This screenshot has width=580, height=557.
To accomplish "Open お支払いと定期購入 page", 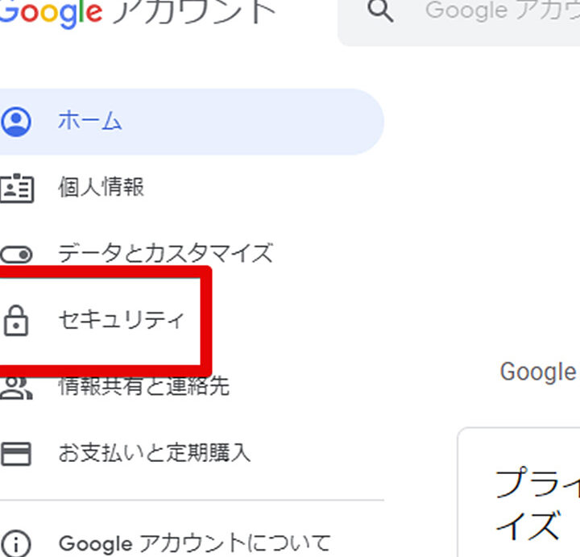I will point(154,453).
